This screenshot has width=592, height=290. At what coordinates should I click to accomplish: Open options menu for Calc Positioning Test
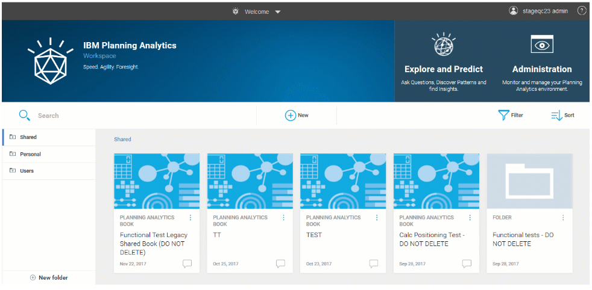(470, 218)
